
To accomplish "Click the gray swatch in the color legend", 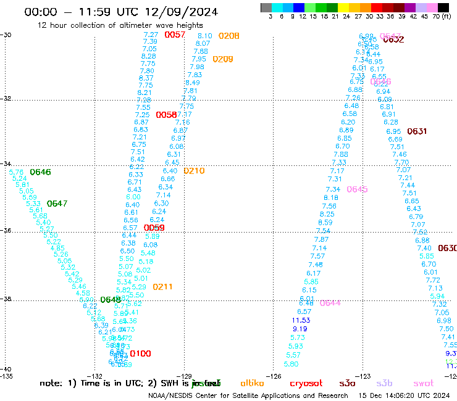I will [266, 7].
